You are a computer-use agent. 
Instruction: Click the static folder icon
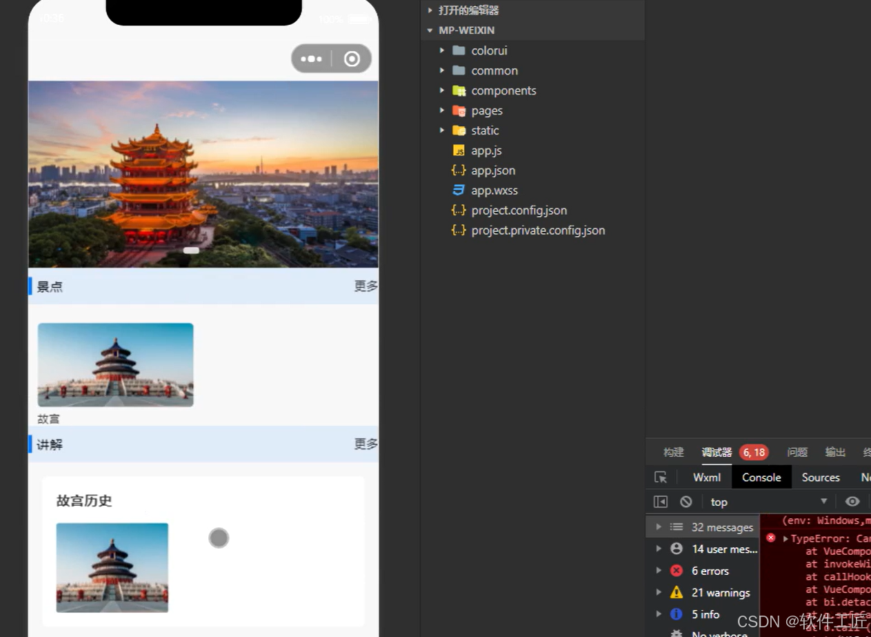tap(459, 130)
